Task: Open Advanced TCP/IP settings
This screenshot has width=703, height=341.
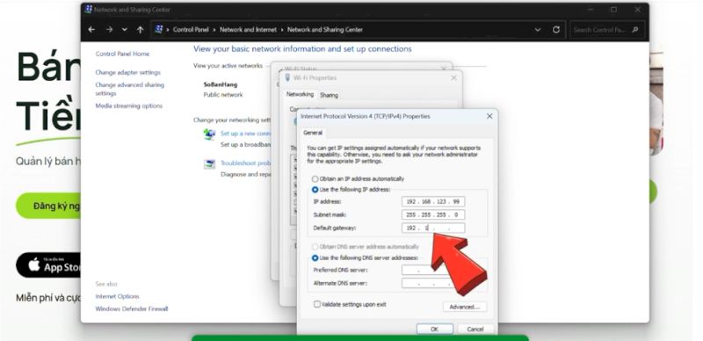Action: coord(465,307)
